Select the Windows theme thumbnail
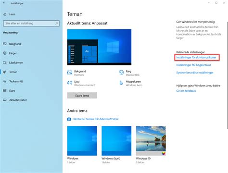The image size is (228, 173). tap(82, 141)
